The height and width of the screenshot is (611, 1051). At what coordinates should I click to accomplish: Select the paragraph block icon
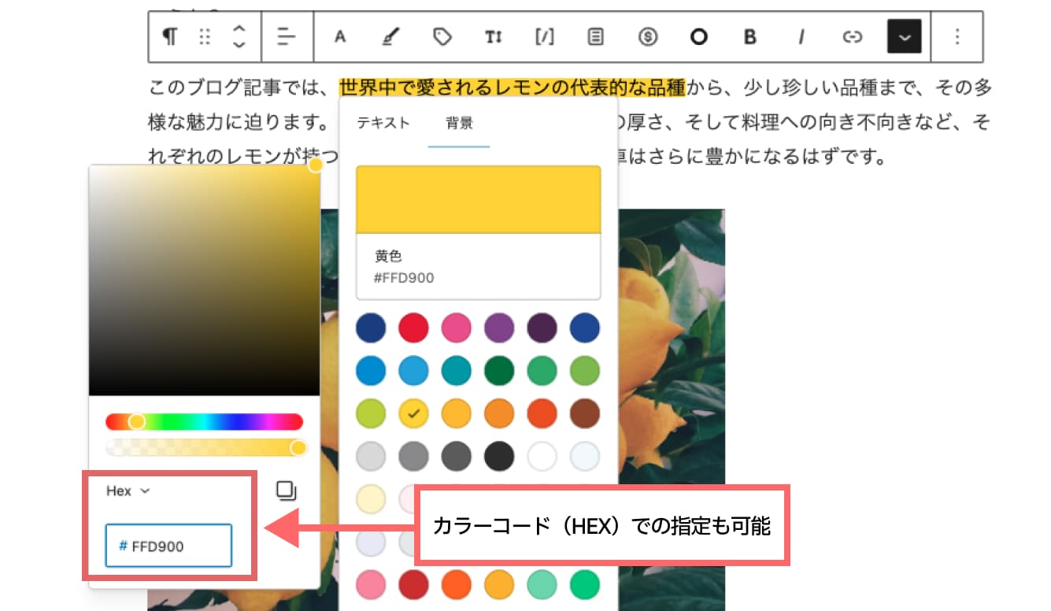point(169,37)
